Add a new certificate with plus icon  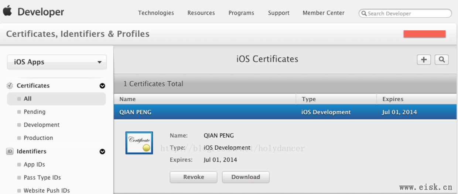click(x=424, y=59)
